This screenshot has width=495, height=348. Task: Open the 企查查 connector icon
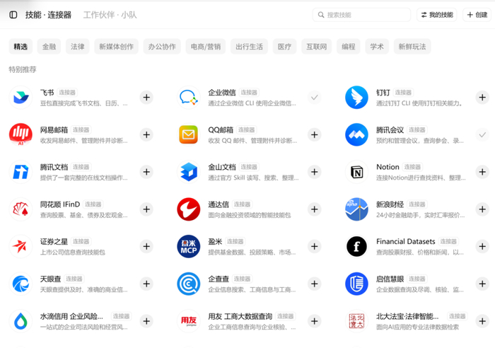pos(189,284)
